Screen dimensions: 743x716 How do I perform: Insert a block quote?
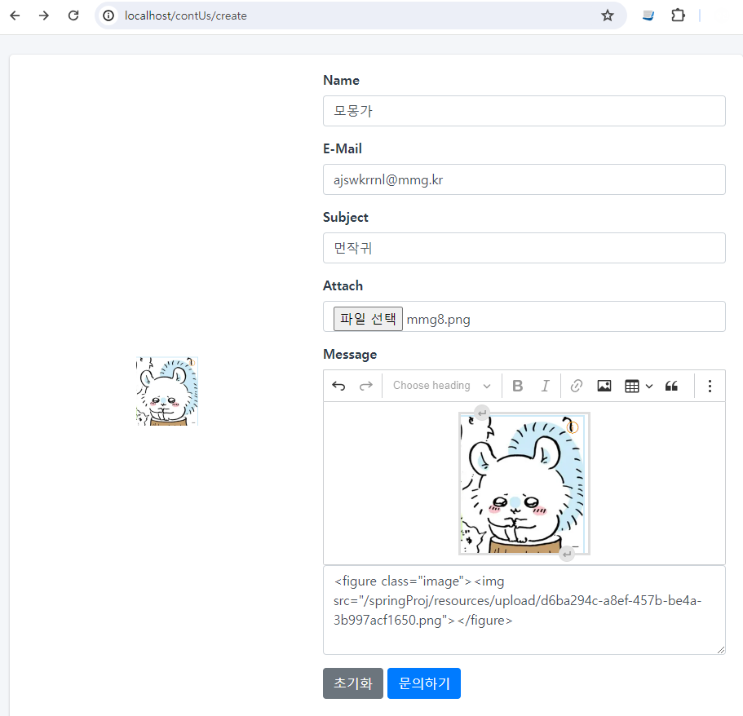tap(671, 386)
